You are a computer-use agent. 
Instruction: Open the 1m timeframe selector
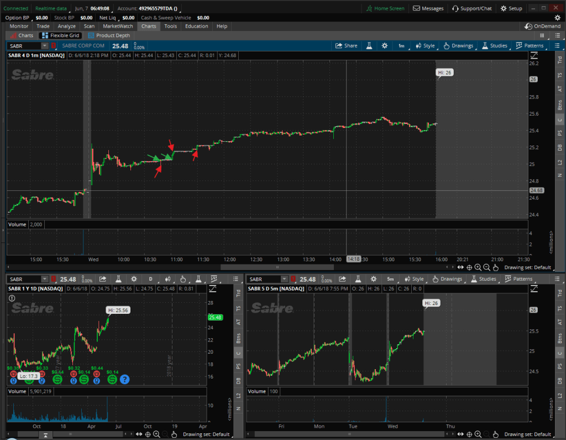pyautogui.click(x=401, y=46)
